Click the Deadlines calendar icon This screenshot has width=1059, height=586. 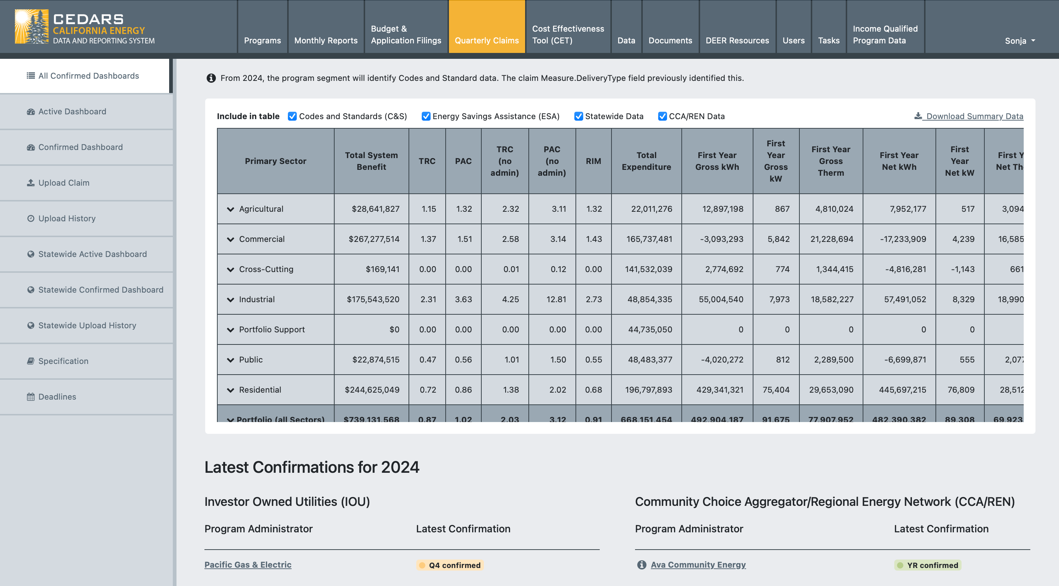[x=31, y=397]
